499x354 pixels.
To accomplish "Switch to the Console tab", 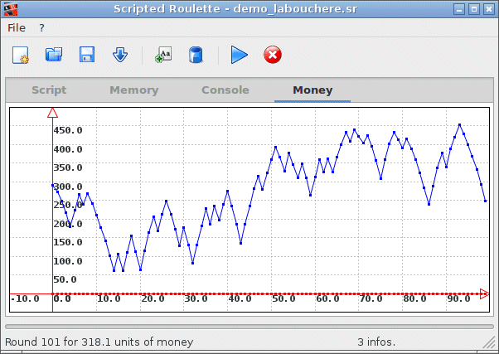I will coord(225,90).
